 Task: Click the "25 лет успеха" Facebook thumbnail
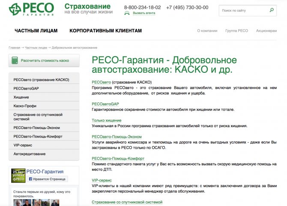click(x=18, y=176)
